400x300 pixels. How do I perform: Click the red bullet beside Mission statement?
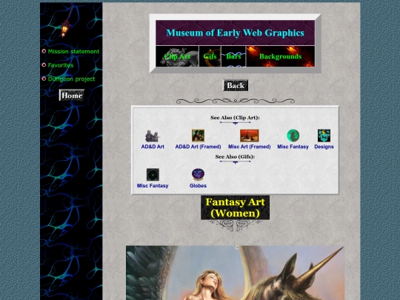pyautogui.click(x=44, y=51)
